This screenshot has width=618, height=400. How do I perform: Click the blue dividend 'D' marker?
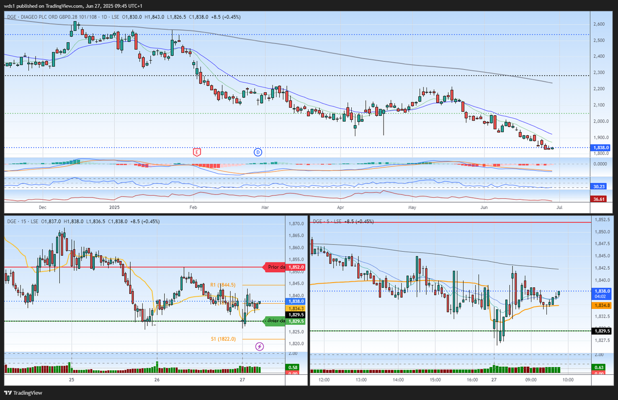pyautogui.click(x=258, y=152)
